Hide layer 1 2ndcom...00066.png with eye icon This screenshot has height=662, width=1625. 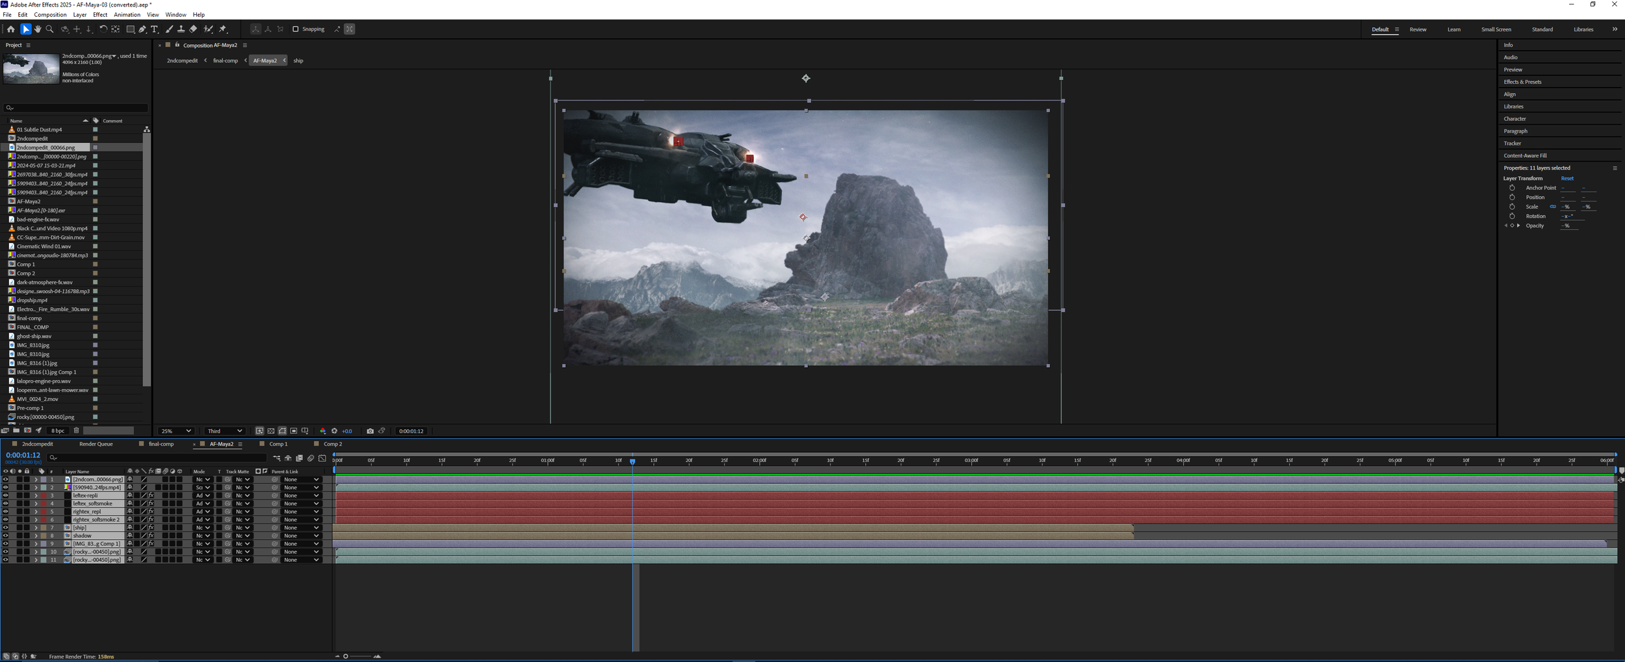[5, 479]
